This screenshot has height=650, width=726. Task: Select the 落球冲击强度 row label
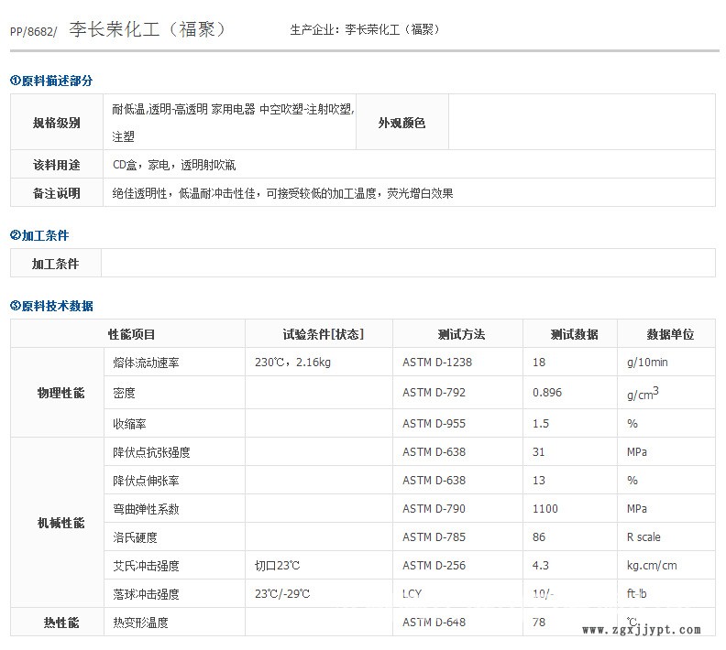(146, 594)
